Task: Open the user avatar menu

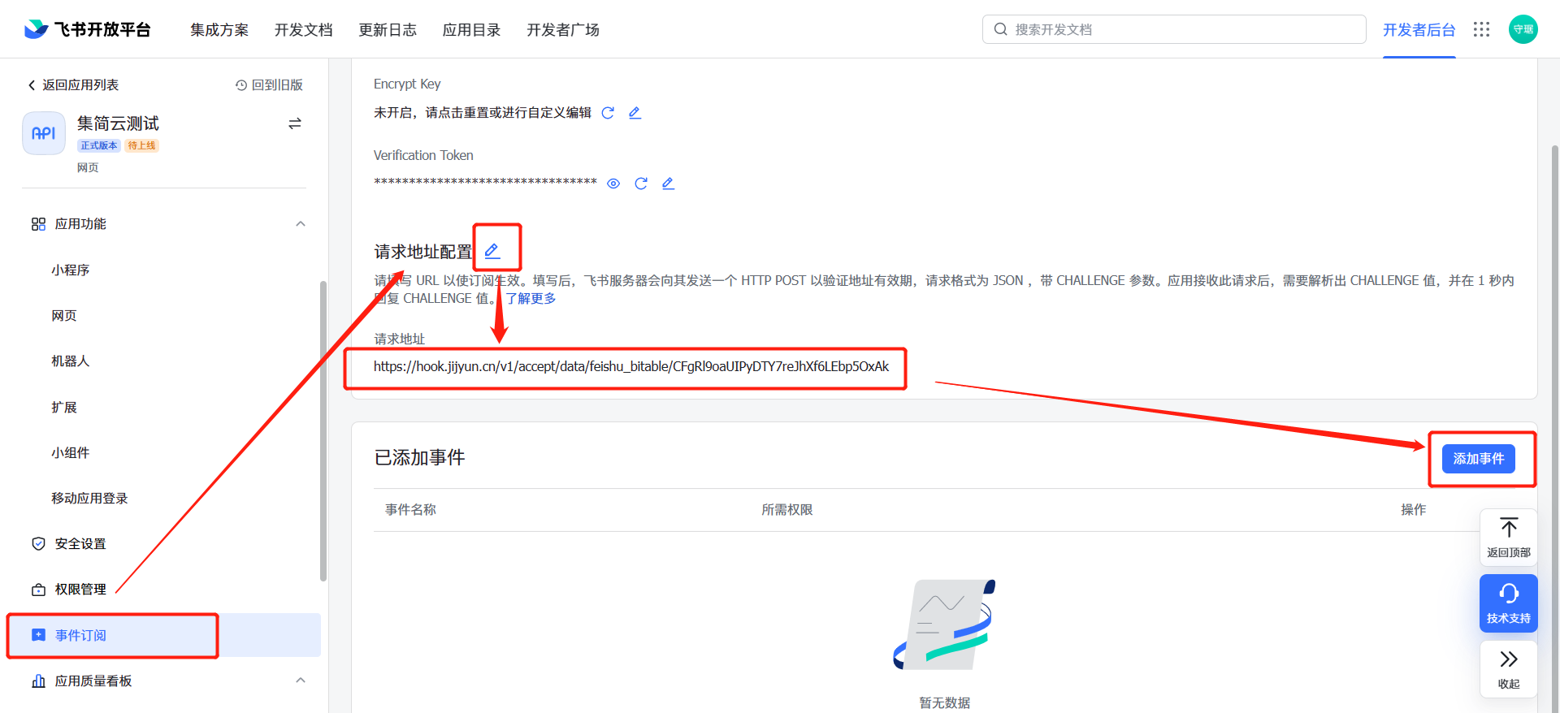Action: (x=1523, y=29)
